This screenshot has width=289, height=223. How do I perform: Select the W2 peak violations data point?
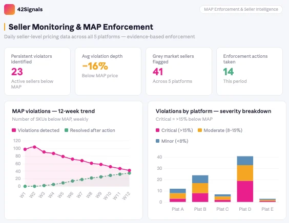tap(34, 147)
